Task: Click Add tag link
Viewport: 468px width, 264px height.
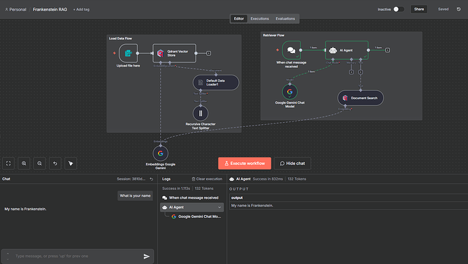Action: tap(81, 10)
